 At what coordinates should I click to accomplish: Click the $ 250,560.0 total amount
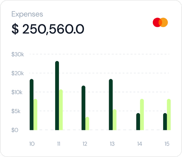click(48, 29)
